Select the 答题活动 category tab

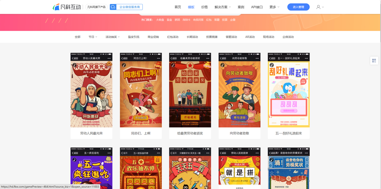click(x=231, y=37)
